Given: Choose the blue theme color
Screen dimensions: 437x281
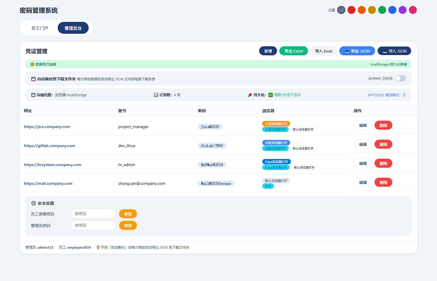Looking at the screenshot, I should click(392, 10).
